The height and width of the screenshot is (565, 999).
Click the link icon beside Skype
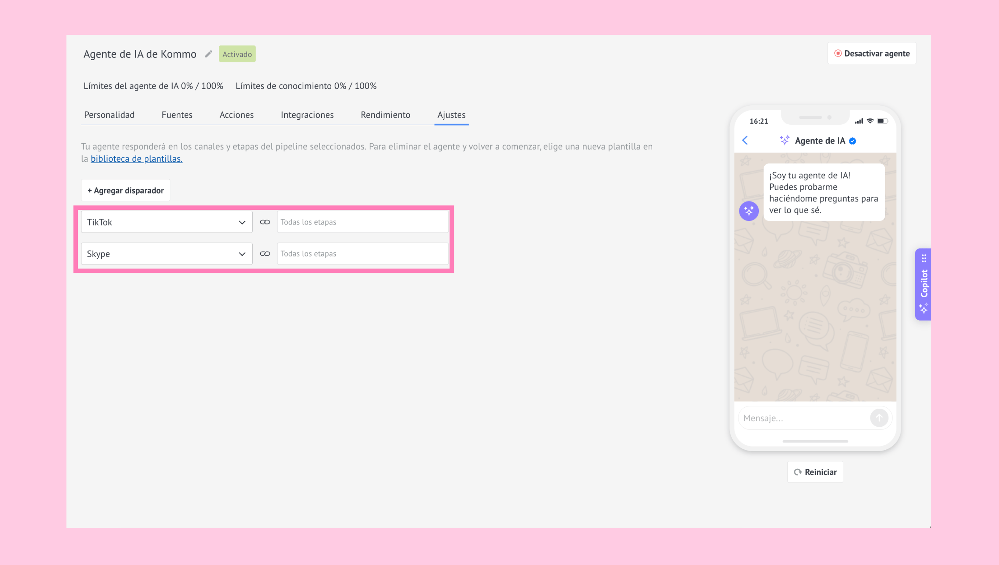(x=265, y=254)
